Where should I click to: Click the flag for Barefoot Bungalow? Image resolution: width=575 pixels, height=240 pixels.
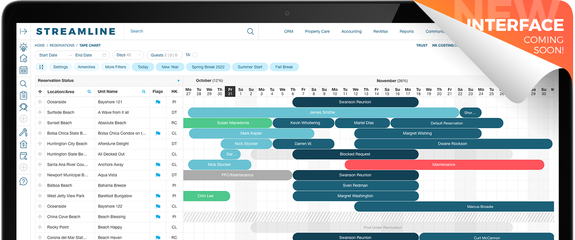158,196
